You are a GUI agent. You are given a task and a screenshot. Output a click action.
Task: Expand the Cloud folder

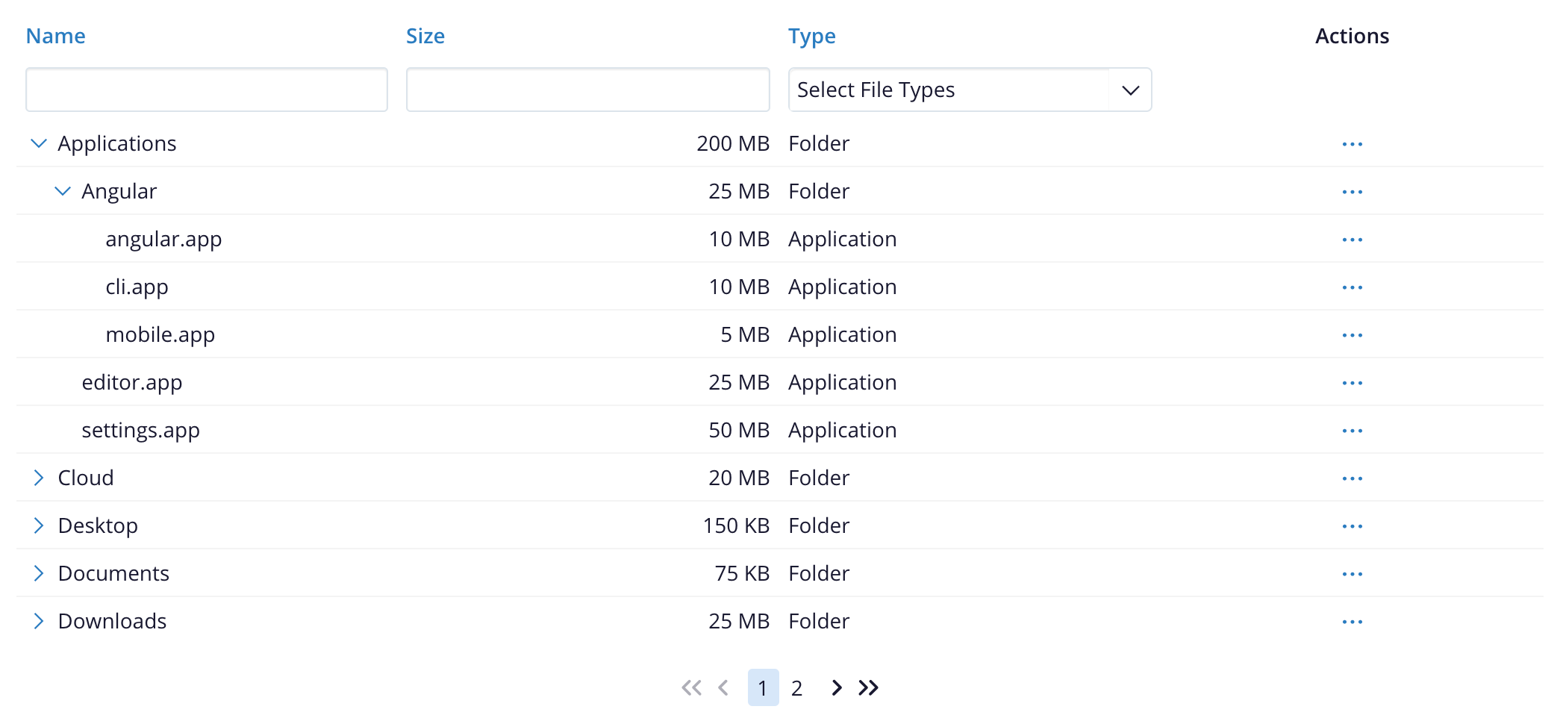tap(39, 478)
